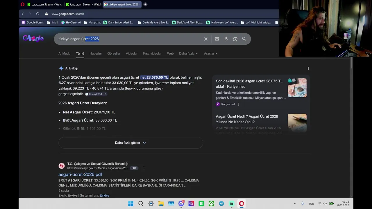Open the csgb.gov.tr result three-dot menu

[x=144, y=168]
